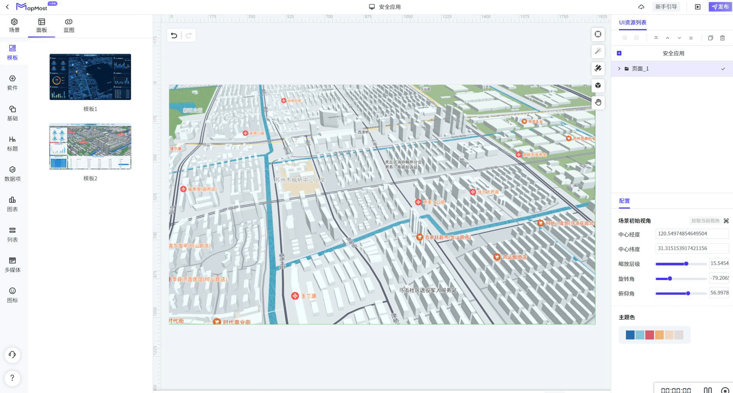
Task: Open the 图表 chart category
Action: pos(12,204)
